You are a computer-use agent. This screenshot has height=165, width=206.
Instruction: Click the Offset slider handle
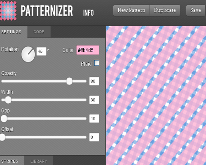(2, 137)
